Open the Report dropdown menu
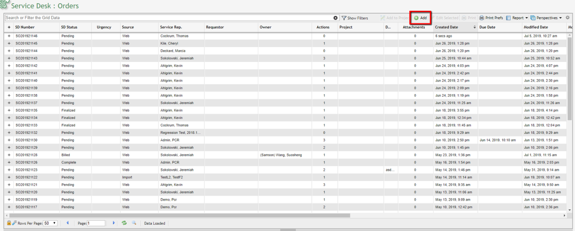 pos(517,18)
